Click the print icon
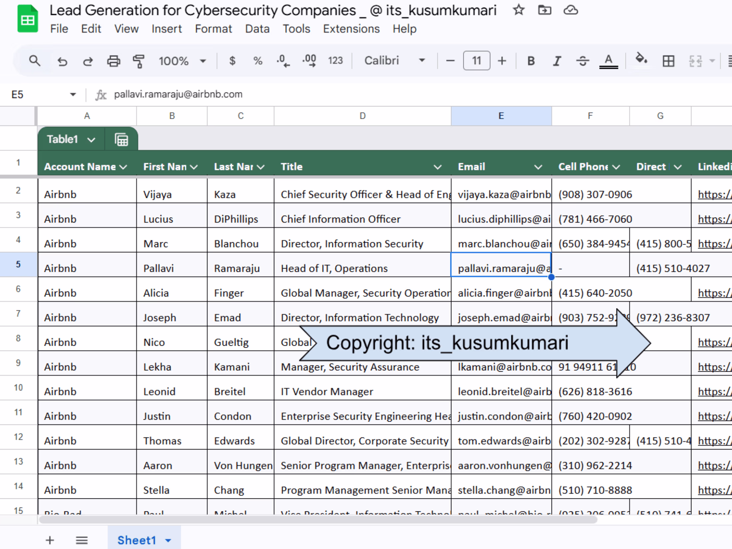The image size is (732, 549). click(113, 61)
